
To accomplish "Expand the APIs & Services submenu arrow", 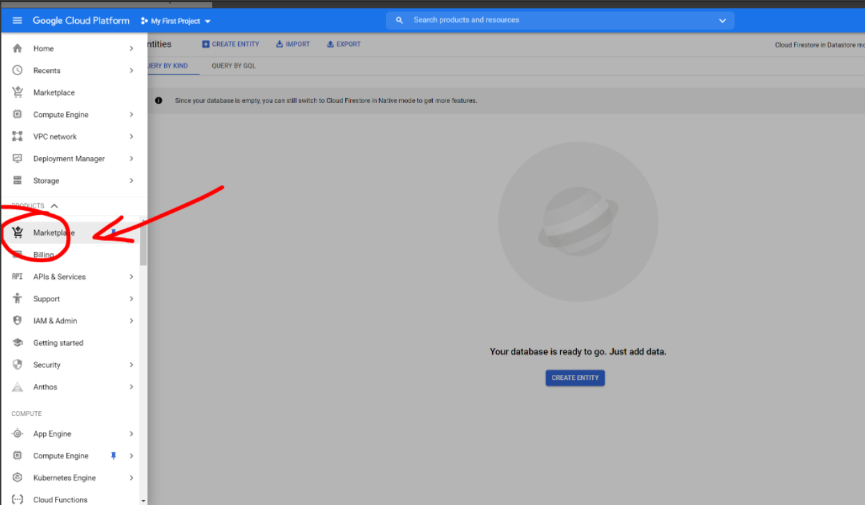I will (131, 277).
